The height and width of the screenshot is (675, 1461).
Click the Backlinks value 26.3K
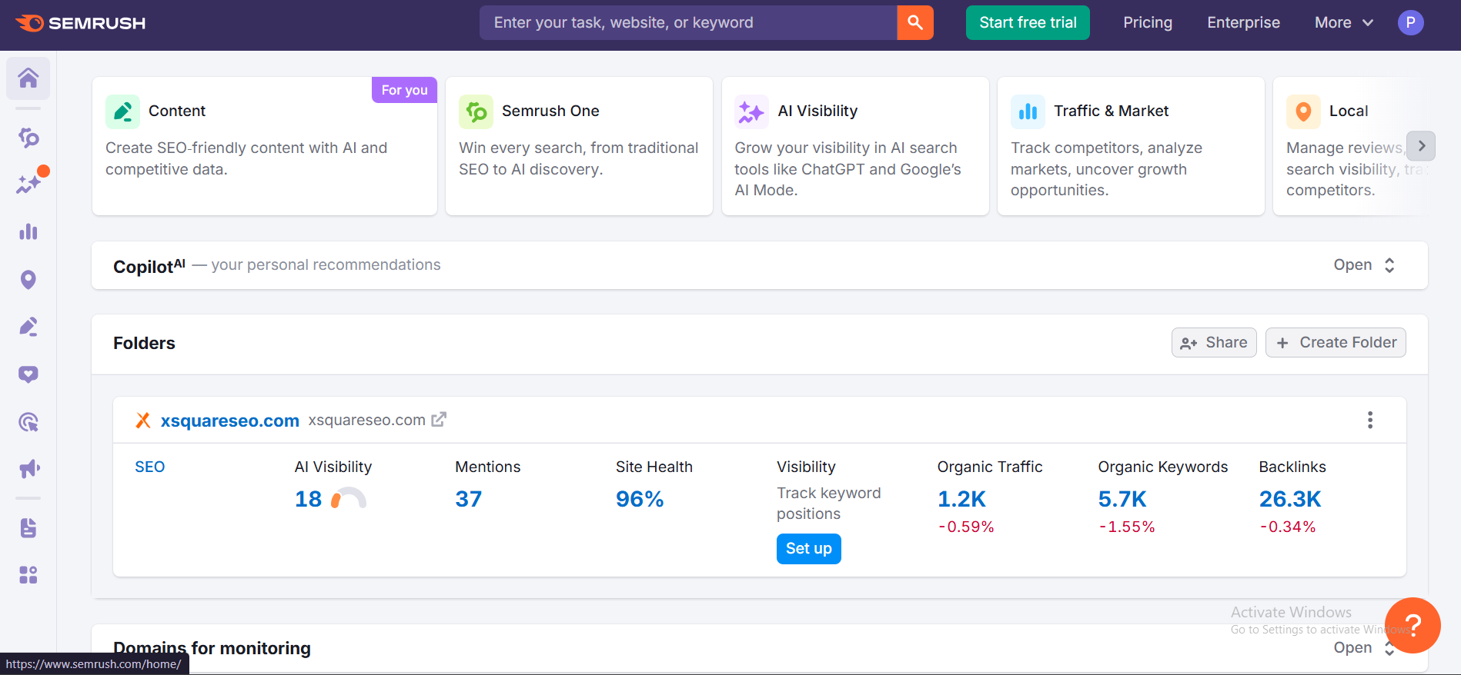pos(1290,499)
